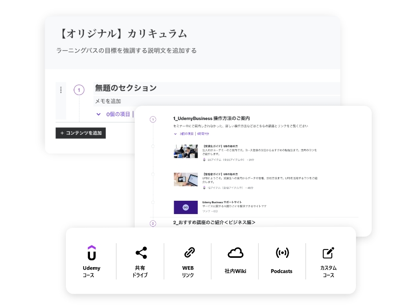Select the Podcasts broadcast icon

[x=282, y=252]
